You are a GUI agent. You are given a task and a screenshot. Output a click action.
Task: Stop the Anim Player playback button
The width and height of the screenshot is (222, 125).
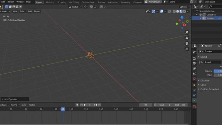click(x=146, y=2)
